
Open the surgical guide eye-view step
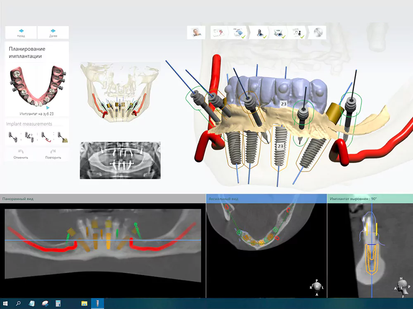278,33
